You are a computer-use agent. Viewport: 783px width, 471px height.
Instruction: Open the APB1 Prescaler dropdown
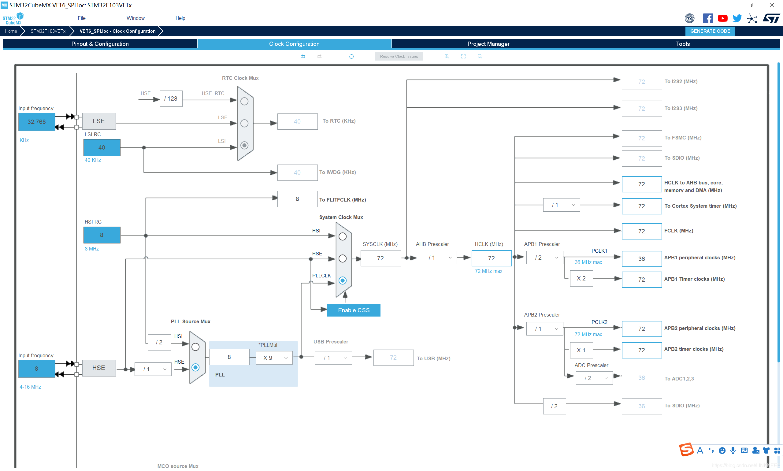545,258
